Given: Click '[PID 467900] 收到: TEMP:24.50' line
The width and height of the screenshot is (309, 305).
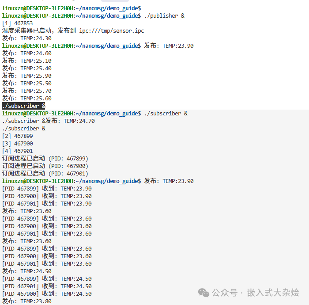Looking at the screenshot, I should [x=47, y=294].
